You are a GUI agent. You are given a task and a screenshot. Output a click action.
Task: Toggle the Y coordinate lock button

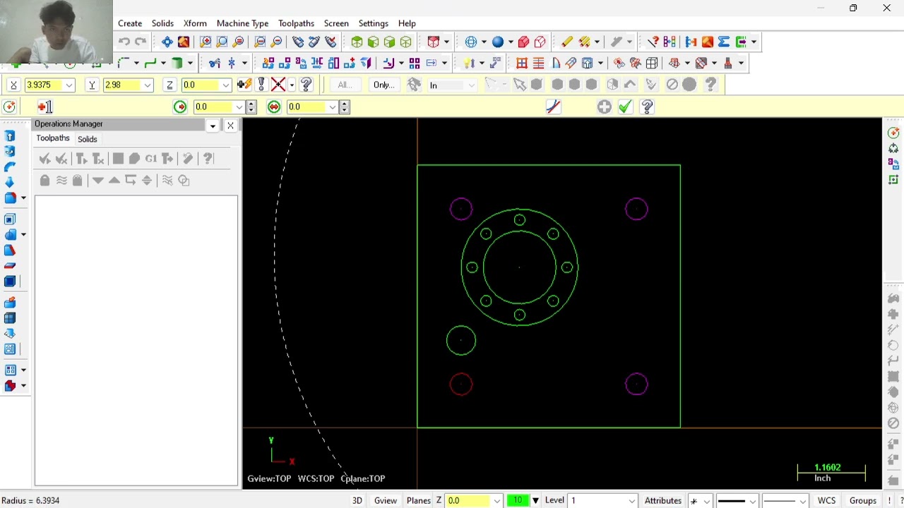click(x=92, y=85)
